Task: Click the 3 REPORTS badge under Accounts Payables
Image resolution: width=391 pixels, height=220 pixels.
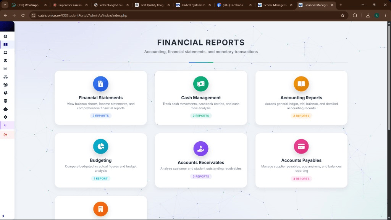Action: tap(301, 179)
